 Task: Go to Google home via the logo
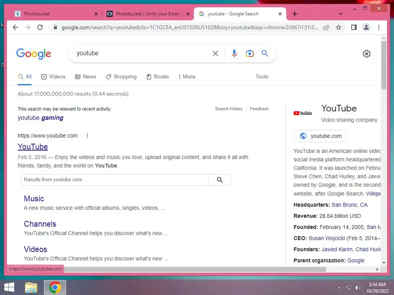pos(34,54)
